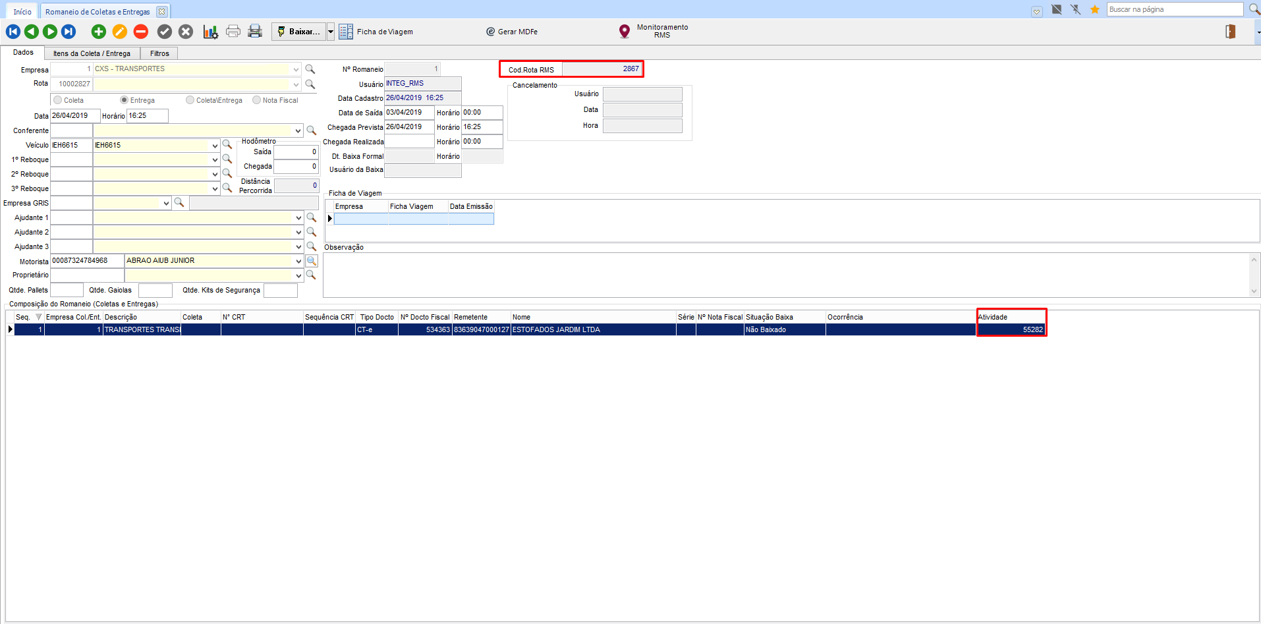Jump to the last record
The width and height of the screenshot is (1261, 624).
[69, 32]
